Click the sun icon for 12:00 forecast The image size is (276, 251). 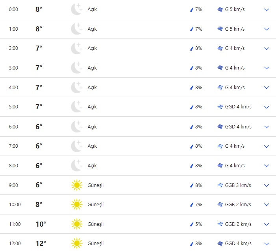click(x=76, y=244)
